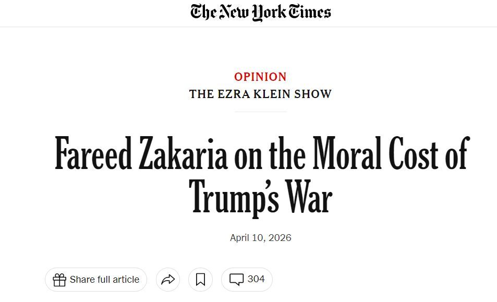Screen dimensions: 497x302
Task: Click the comment speech bubble icon
Action: click(237, 280)
